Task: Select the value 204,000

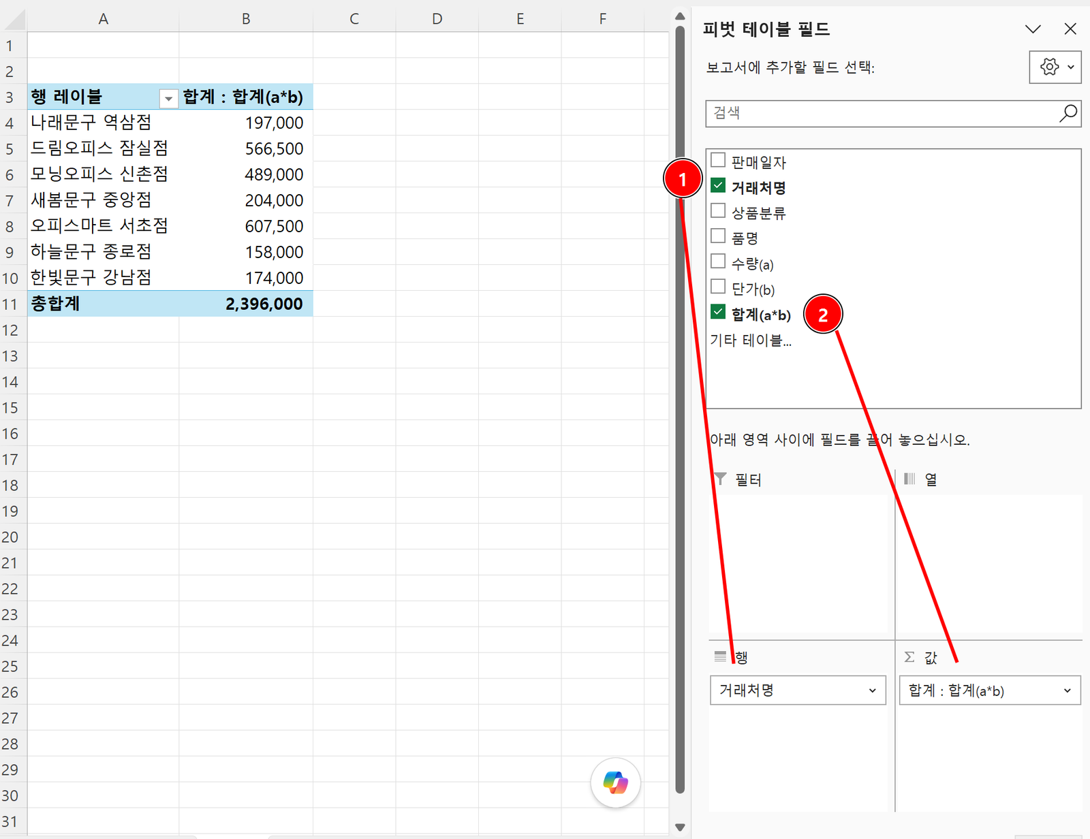Action: 246,200
